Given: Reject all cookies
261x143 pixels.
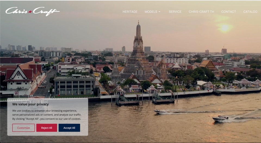Looking at the screenshot, I should (x=46, y=128).
